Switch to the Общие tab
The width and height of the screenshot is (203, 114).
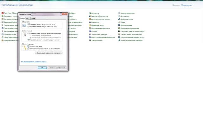23,18
